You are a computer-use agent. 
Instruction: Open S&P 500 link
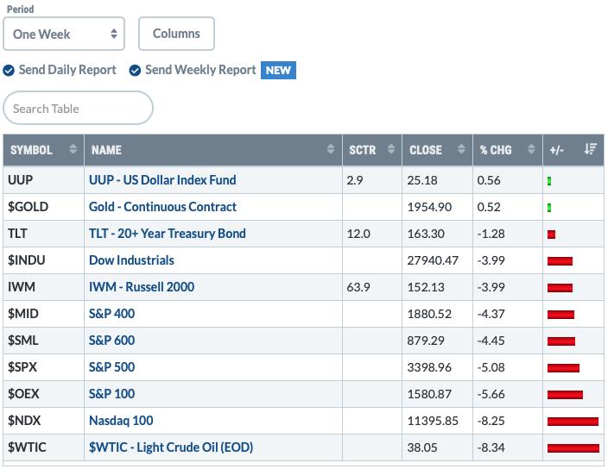[111, 367]
